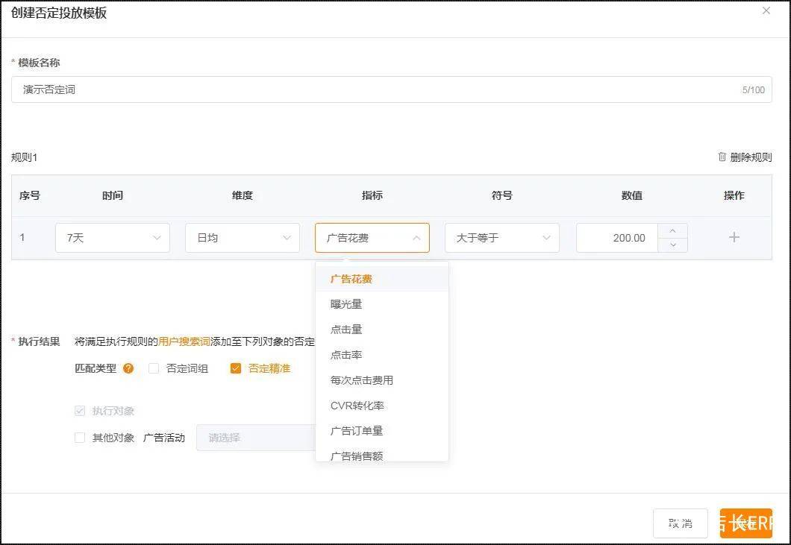
Task: Enable the 否定词组 checkbox
Action: coord(154,368)
